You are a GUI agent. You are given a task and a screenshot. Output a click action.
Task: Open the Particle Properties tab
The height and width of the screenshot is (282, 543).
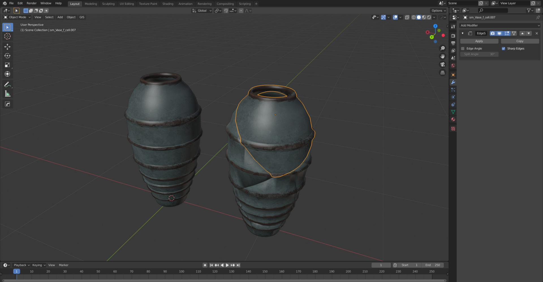(x=453, y=89)
